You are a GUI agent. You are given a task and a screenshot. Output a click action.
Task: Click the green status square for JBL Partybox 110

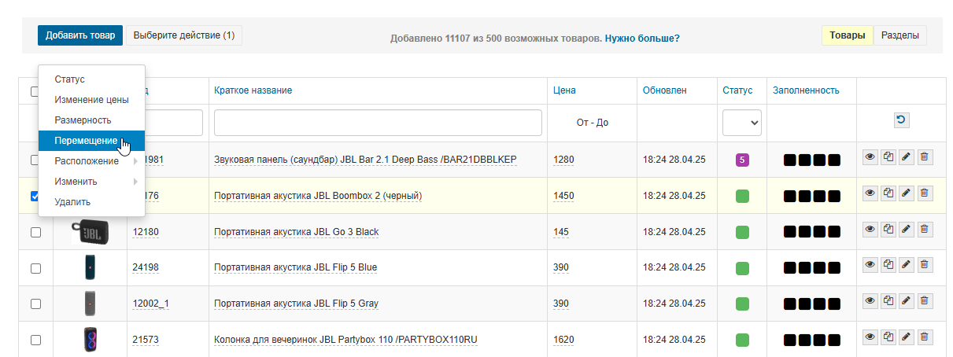point(742,340)
